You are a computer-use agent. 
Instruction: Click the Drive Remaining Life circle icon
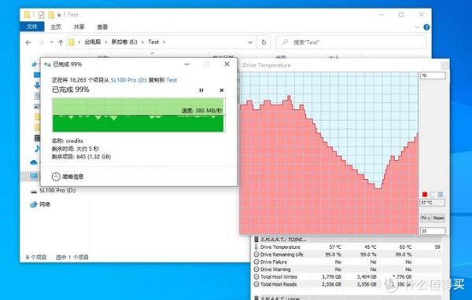(x=256, y=254)
